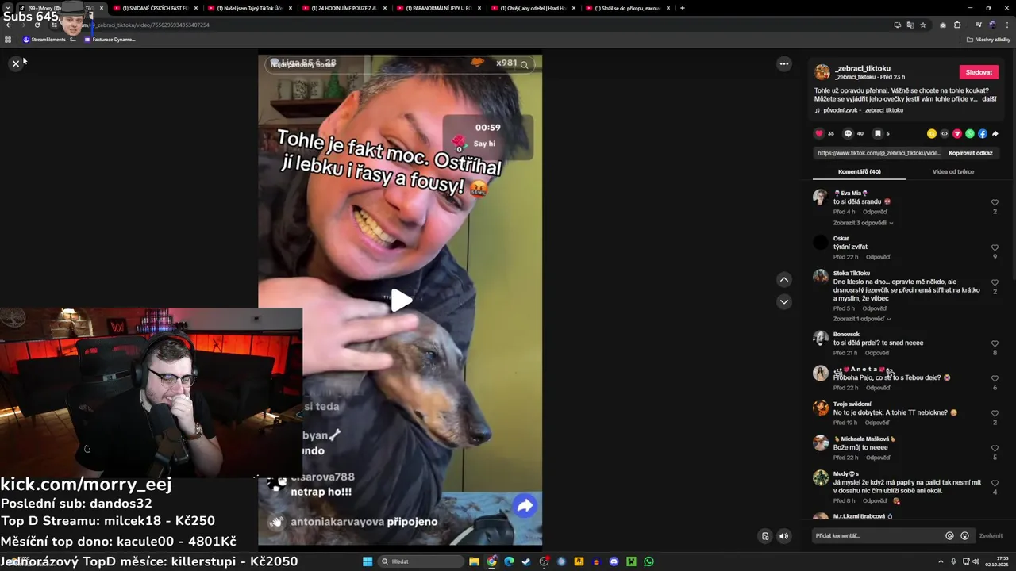The height and width of the screenshot is (571, 1016).
Task: Open původní zvuk sound link
Action: (x=864, y=110)
